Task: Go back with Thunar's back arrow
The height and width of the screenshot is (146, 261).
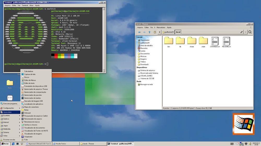Action: click(x=139, y=32)
